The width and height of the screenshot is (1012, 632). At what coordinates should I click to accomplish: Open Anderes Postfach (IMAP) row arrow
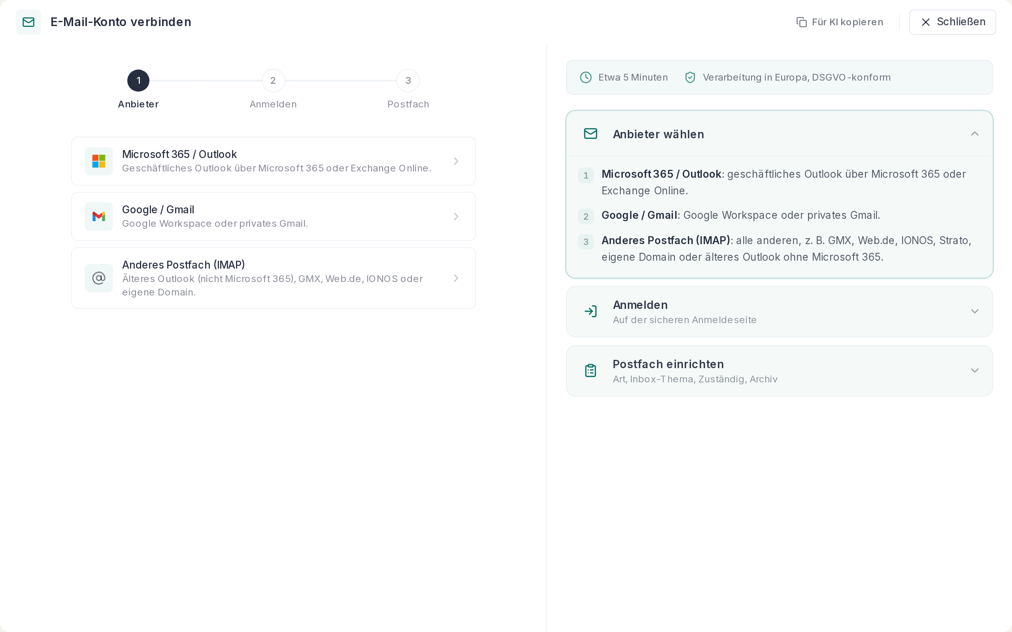pos(456,278)
